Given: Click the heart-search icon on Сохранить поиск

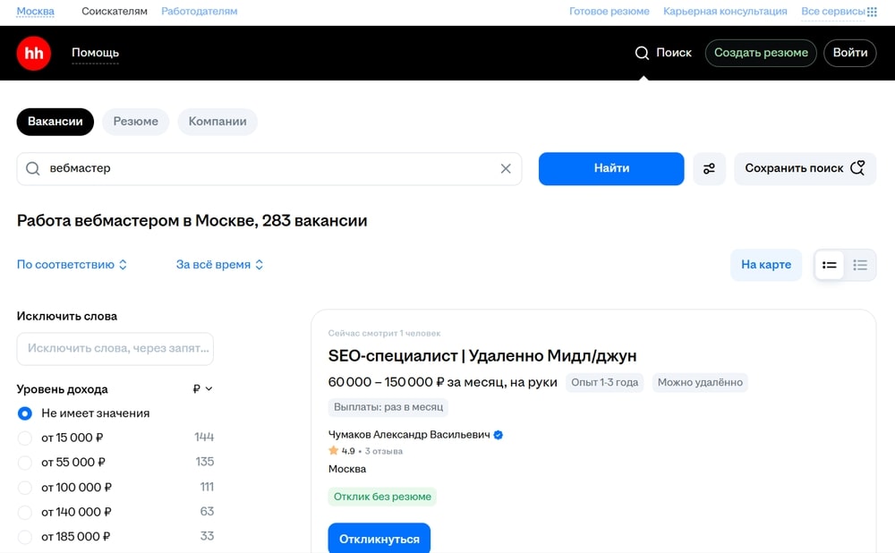Looking at the screenshot, I should (x=857, y=168).
